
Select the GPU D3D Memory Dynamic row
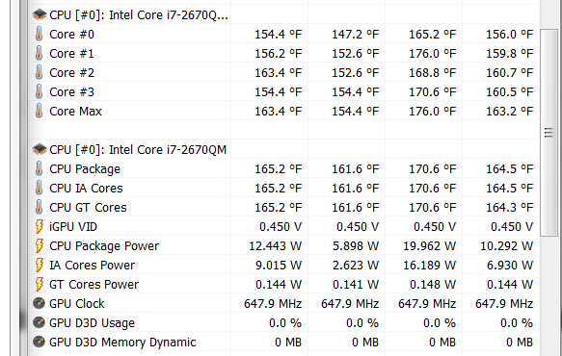point(283,342)
